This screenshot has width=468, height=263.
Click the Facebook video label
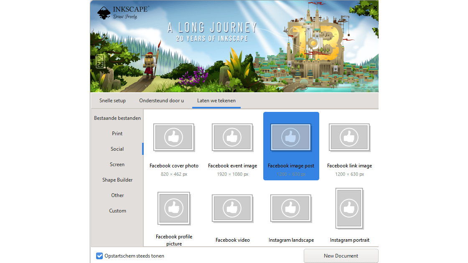click(232, 240)
